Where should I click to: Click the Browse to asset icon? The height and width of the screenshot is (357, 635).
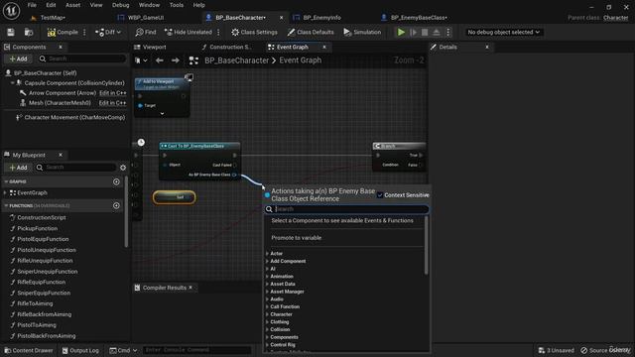(x=29, y=32)
